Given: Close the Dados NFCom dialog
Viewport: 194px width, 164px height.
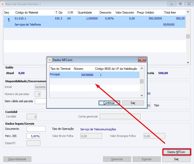Looking at the screenshot, I should click(x=142, y=60).
